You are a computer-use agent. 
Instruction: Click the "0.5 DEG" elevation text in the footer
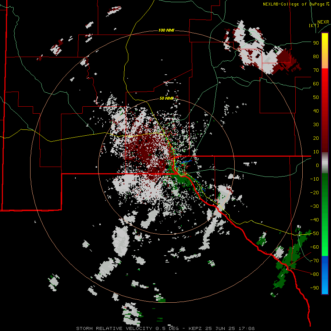point(167,328)
